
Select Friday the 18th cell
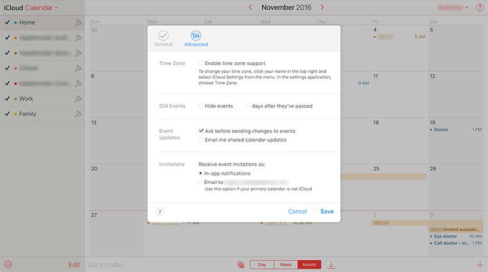pos(400,141)
